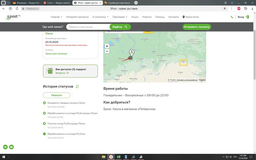Refresh the История статусов list
The width and height of the screenshot is (256, 160).
77,86
